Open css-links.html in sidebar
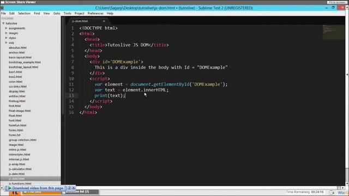The image size is (349, 196). tap(17, 87)
